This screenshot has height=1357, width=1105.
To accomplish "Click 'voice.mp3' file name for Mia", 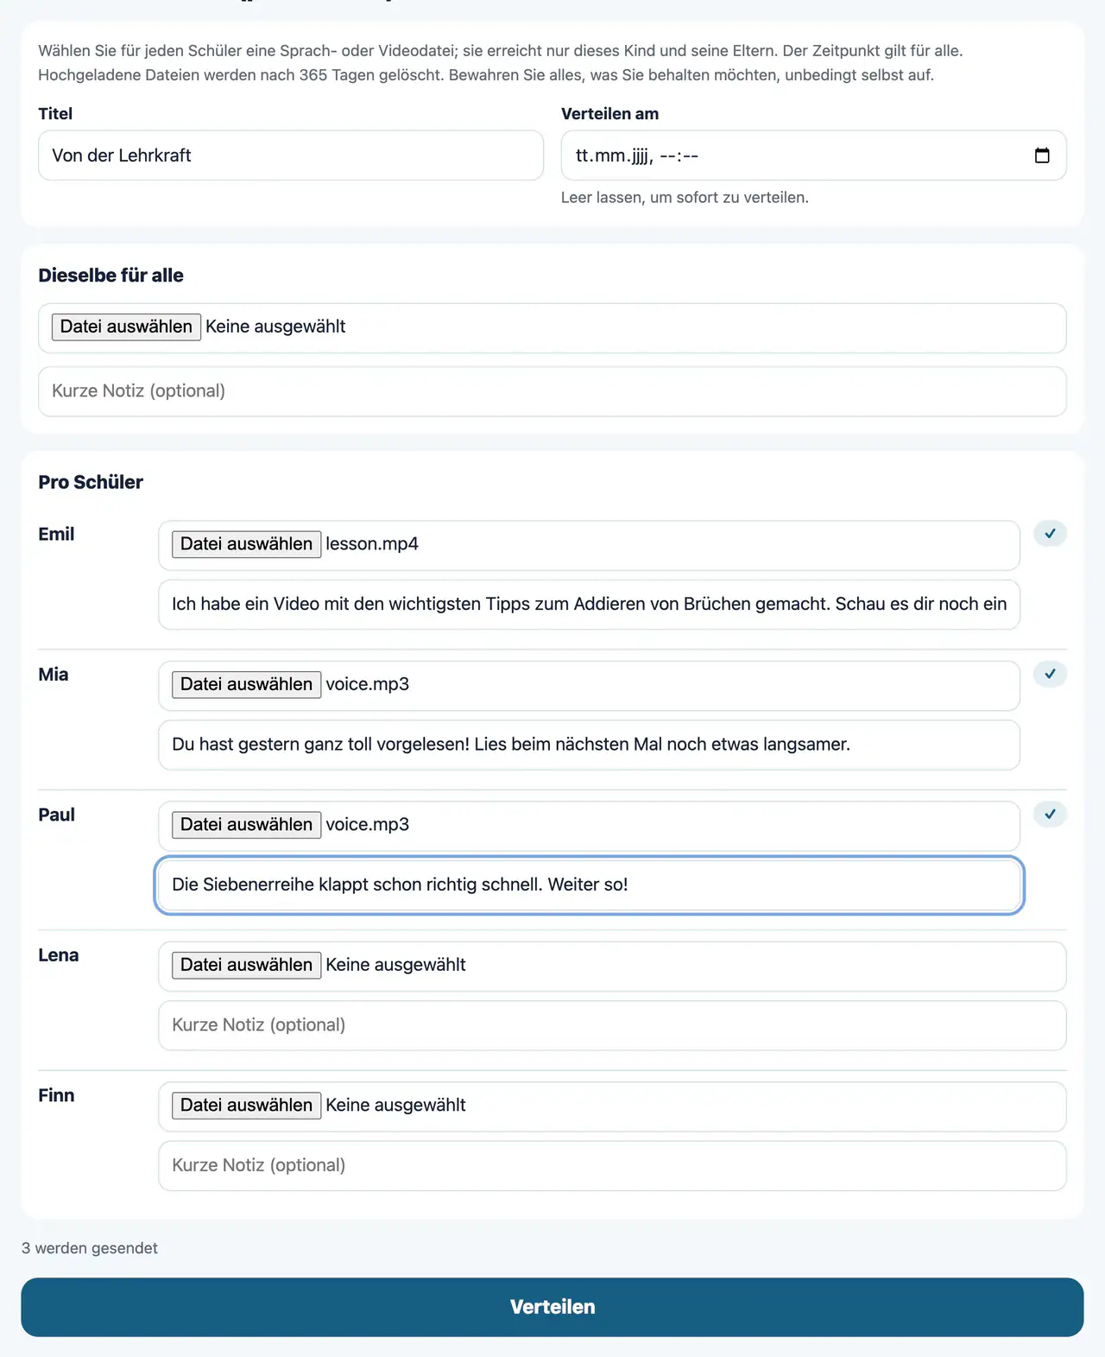I will [x=367, y=684].
